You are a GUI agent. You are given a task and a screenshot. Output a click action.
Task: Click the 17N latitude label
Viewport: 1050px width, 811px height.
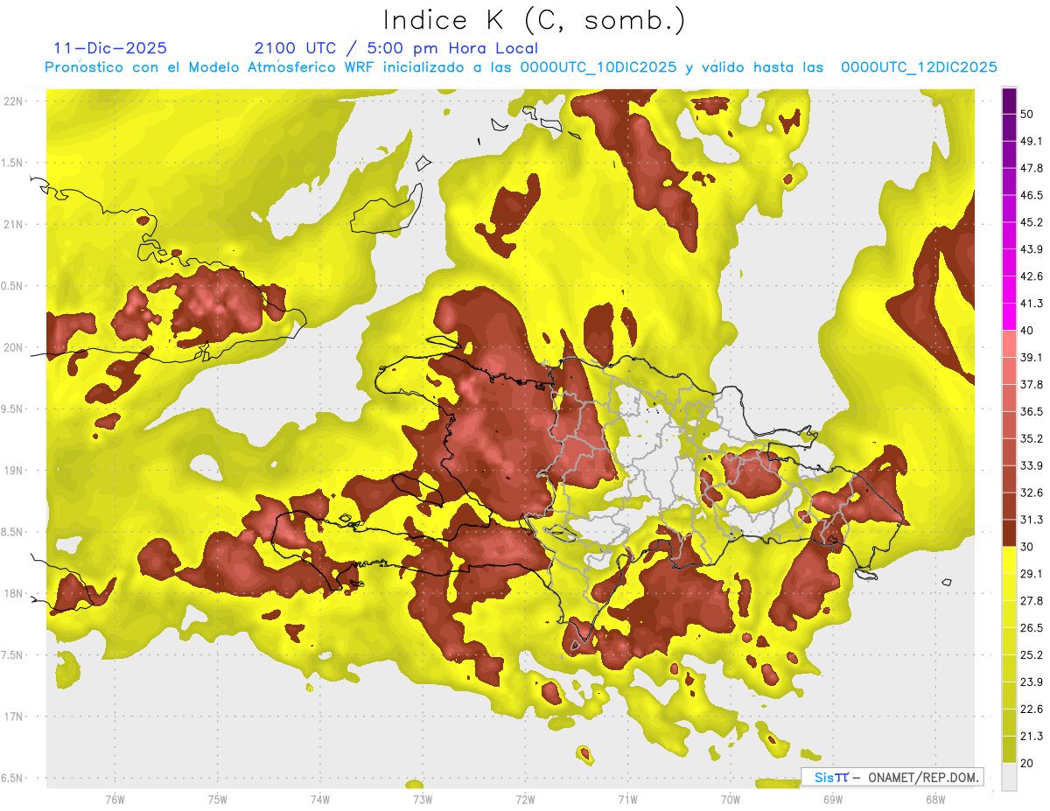tap(13, 717)
